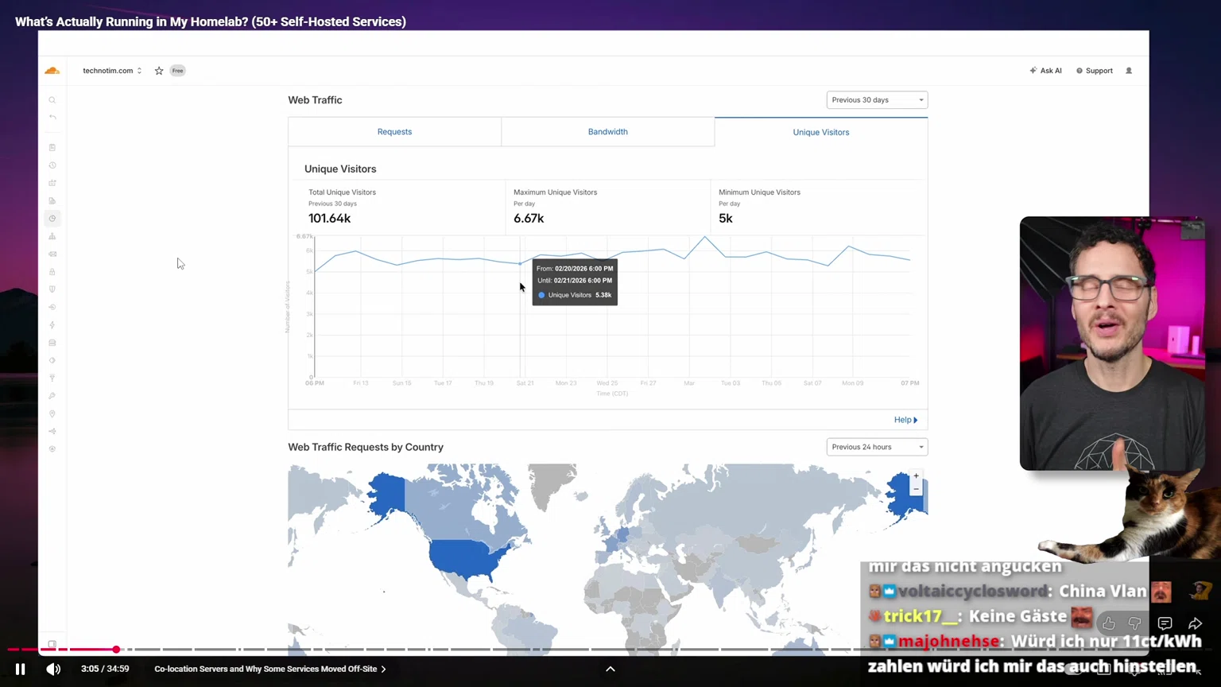Switch to the Bandwidth tab

pyautogui.click(x=607, y=132)
